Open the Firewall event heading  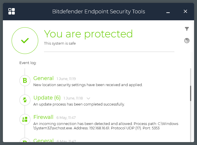[43, 117]
